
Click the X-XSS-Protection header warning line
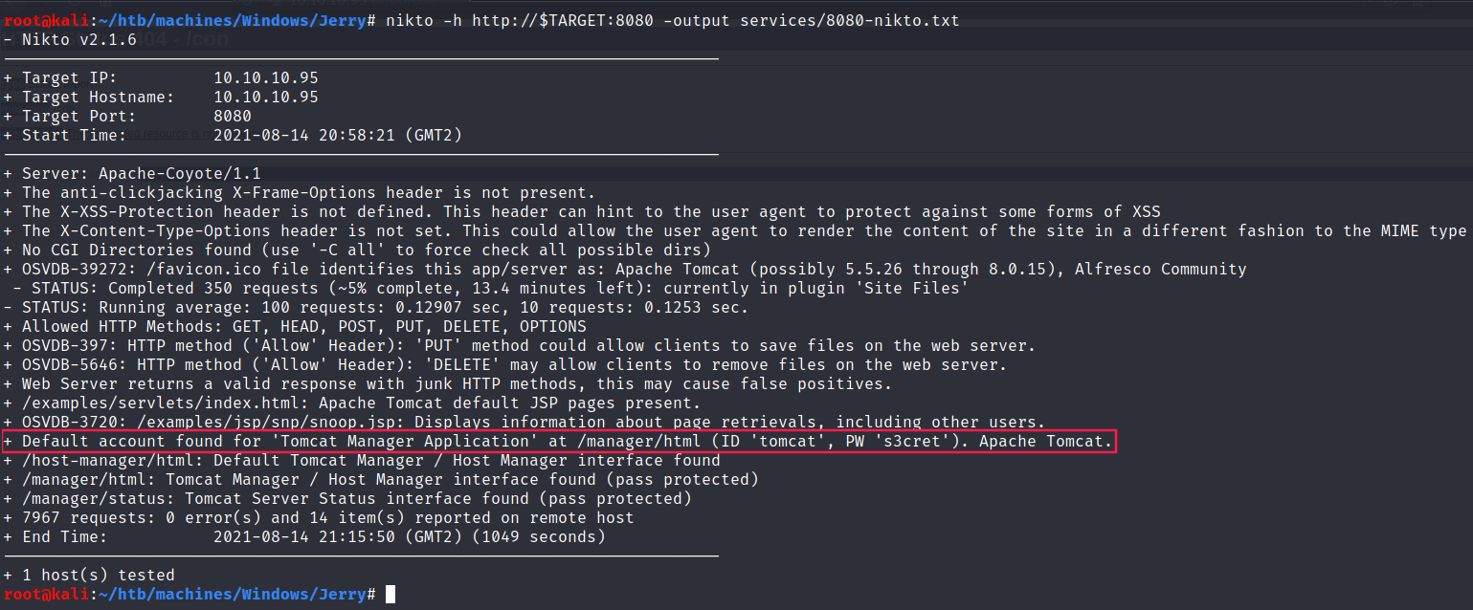tap(591, 212)
